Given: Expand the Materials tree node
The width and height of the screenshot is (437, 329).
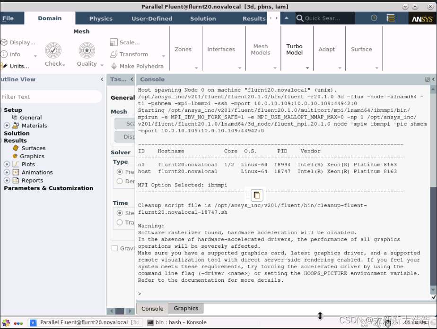Looking at the screenshot, I should pos(7,126).
